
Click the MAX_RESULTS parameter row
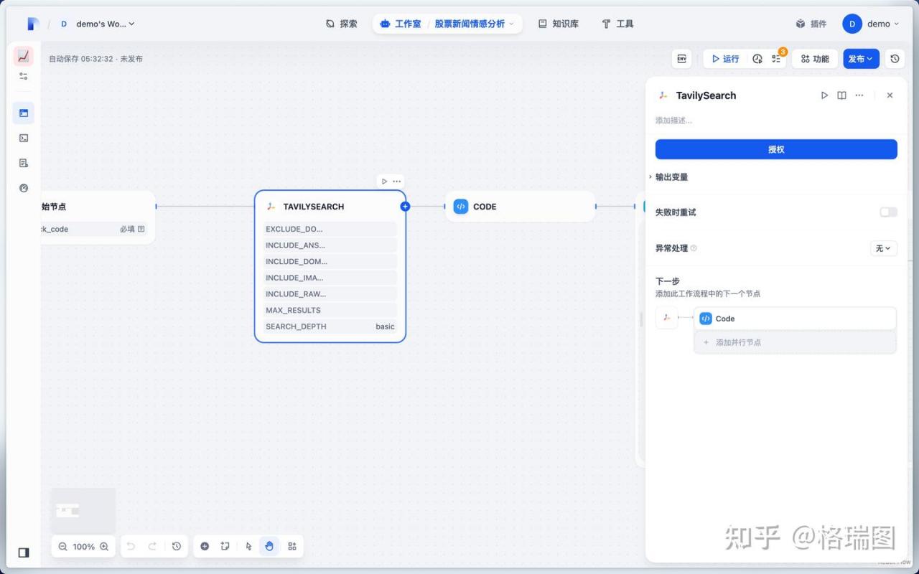pyautogui.click(x=330, y=310)
